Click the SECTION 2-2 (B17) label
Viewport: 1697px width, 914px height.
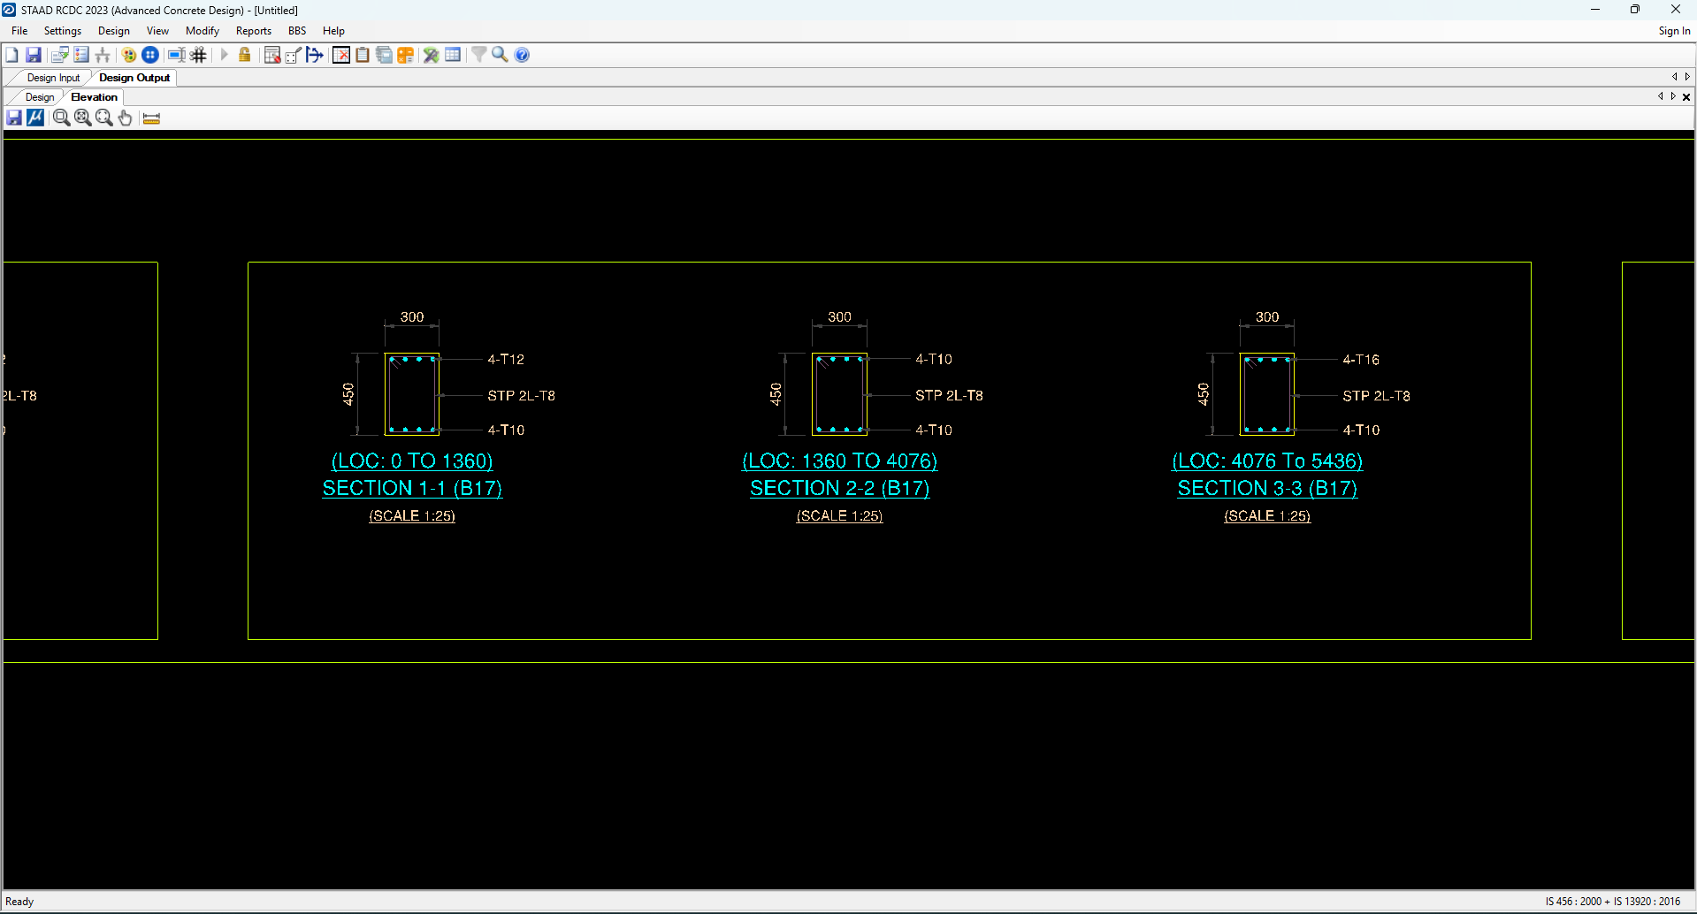pyautogui.click(x=839, y=488)
